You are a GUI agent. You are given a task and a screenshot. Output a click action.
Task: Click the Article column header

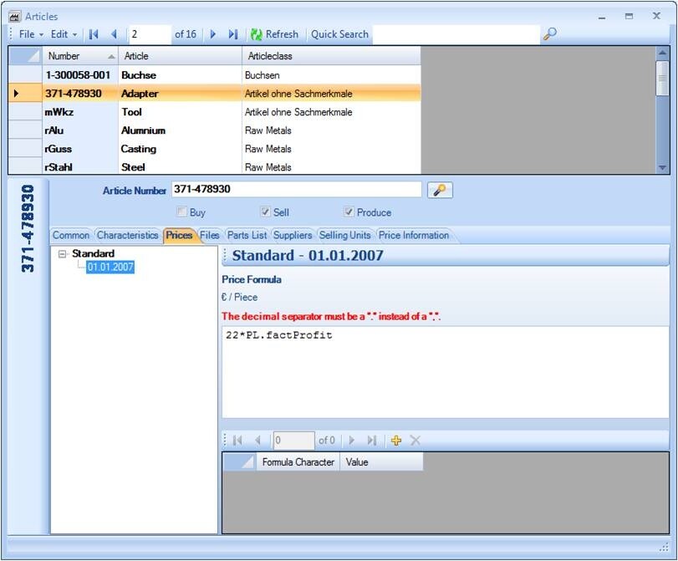[x=180, y=56]
